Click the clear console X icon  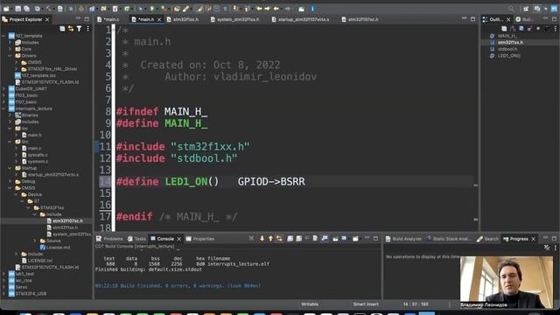tap(251, 239)
